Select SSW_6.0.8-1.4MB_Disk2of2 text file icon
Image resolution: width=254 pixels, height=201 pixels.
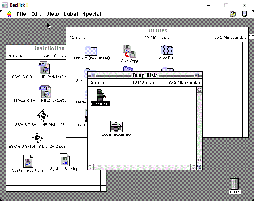pyautogui.click(x=45, y=92)
